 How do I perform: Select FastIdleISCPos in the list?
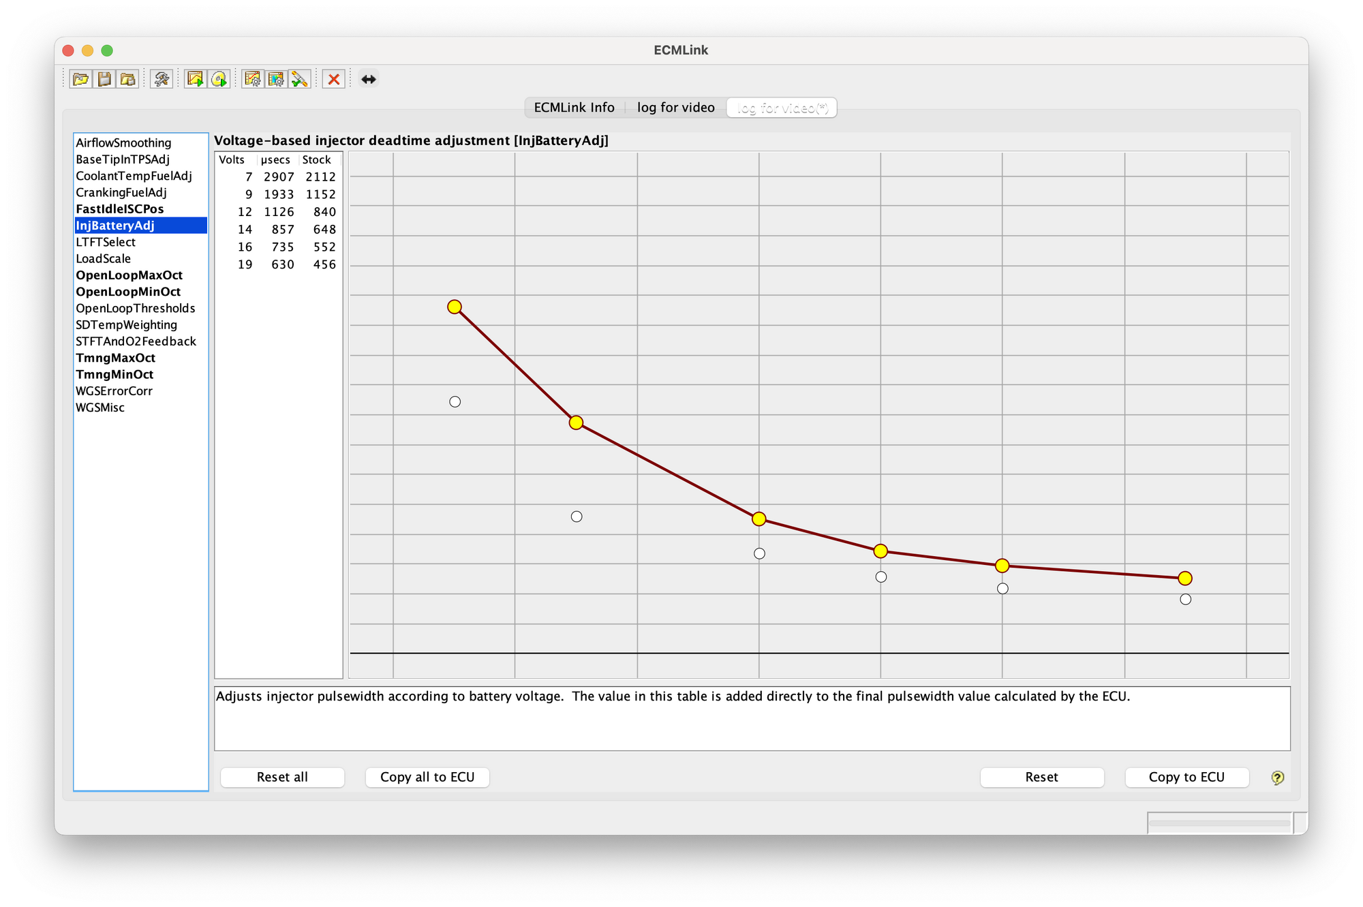(140, 209)
